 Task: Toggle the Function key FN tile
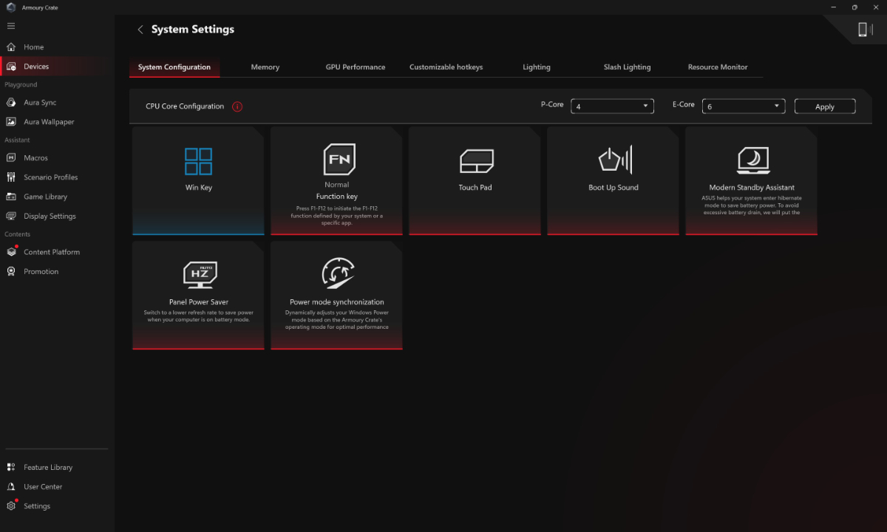click(x=336, y=181)
